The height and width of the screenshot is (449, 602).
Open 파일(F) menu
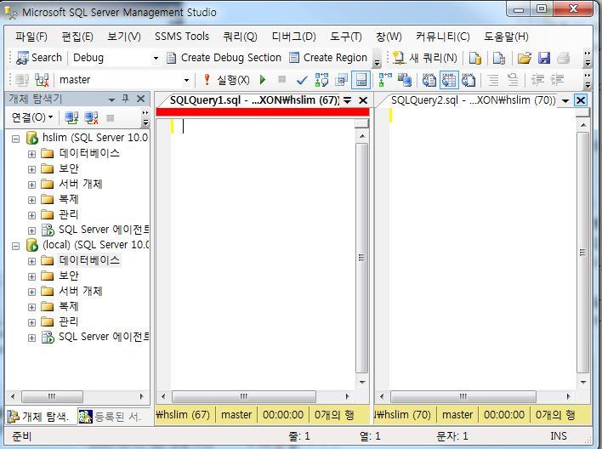pyautogui.click(x=31, y=37)
